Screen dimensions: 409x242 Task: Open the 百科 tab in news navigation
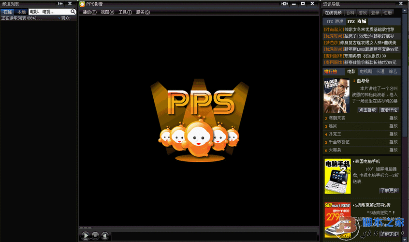(x=350, y=13)
